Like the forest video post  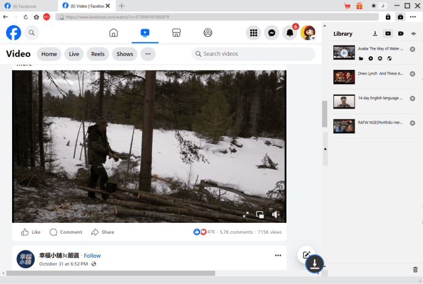pyautogui.click(x=31, y=232)
